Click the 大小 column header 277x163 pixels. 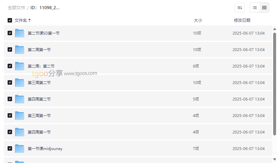pos(198,20)
